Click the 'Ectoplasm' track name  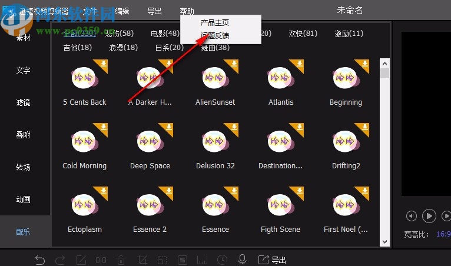[85, 230]
